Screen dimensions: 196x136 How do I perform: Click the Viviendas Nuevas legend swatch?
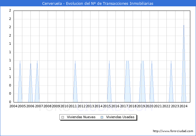pos(63,117)
